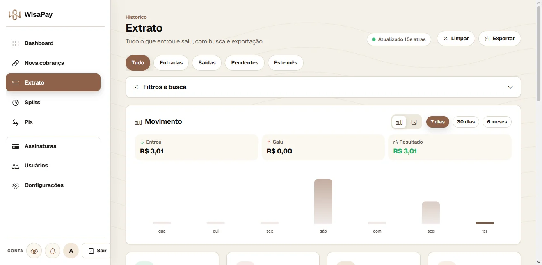Log out with the Sair button
Image resolution: width=542 pixels, height=265 pixels.
coord(97,251)
